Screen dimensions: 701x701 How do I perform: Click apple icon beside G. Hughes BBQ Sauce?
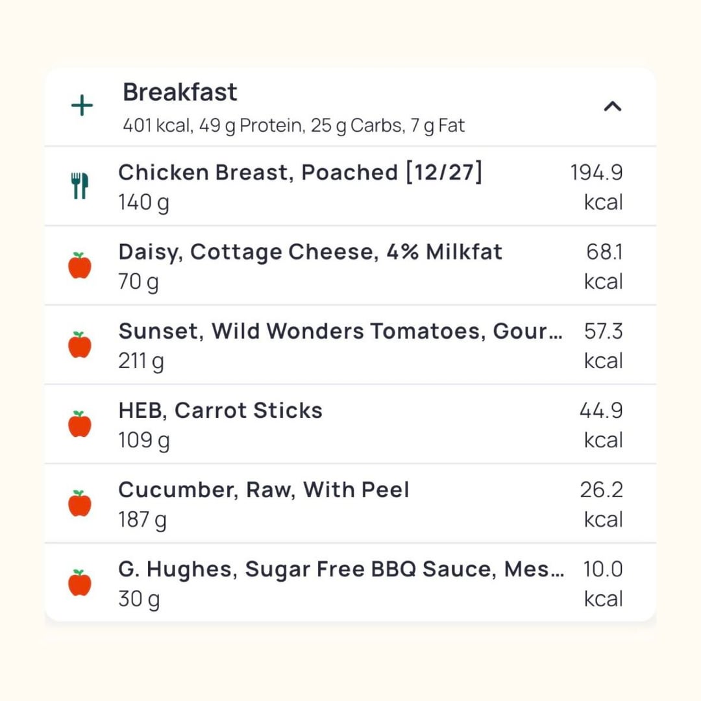[x=80, y=583]
